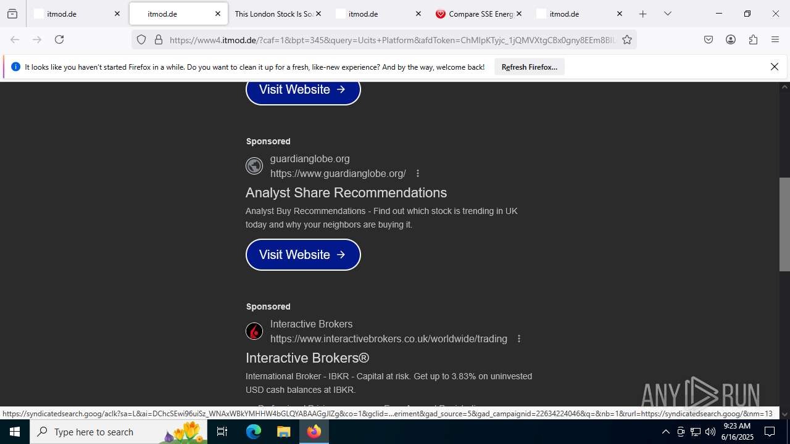Open Windows notification center
This screenshot has height=444, width=790.
click(770, 432)
